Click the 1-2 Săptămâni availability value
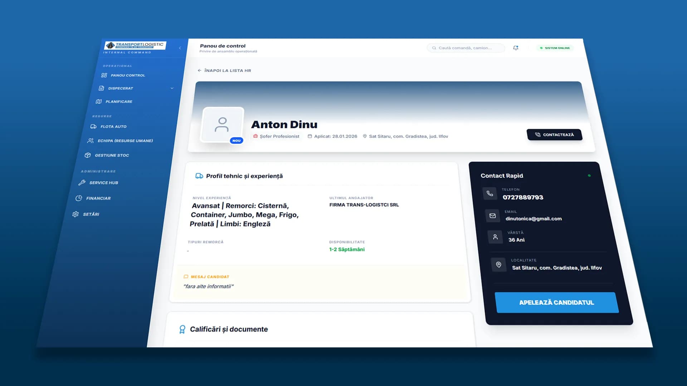The image size is (687, 386). (x=347, y=249)
